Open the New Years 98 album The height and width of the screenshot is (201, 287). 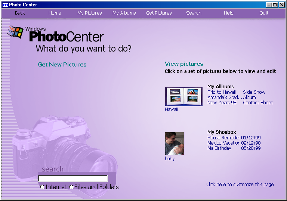pos(222,103)
